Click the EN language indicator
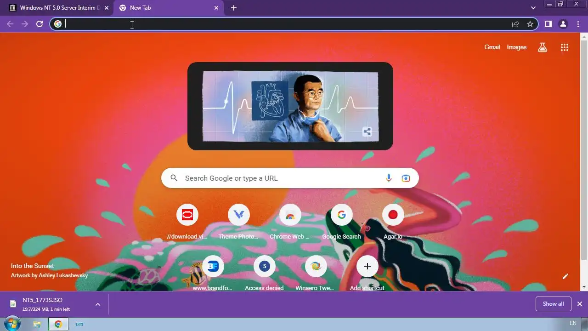The image size is (588, 331). click(573, 323)
